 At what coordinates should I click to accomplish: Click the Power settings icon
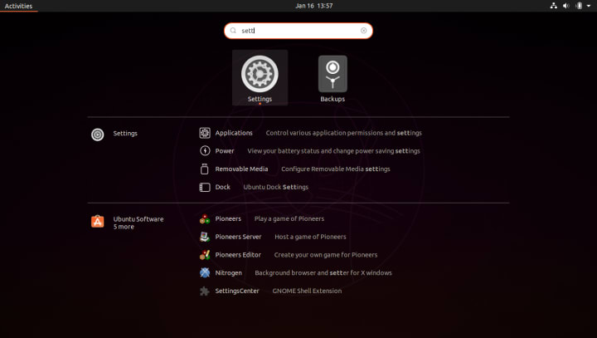point(205,150)
